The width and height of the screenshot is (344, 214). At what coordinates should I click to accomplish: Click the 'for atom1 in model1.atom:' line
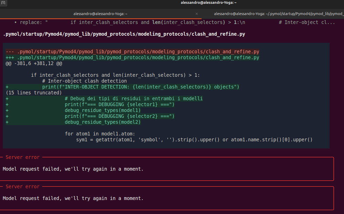pyautogui.click(x=100, y=134)
